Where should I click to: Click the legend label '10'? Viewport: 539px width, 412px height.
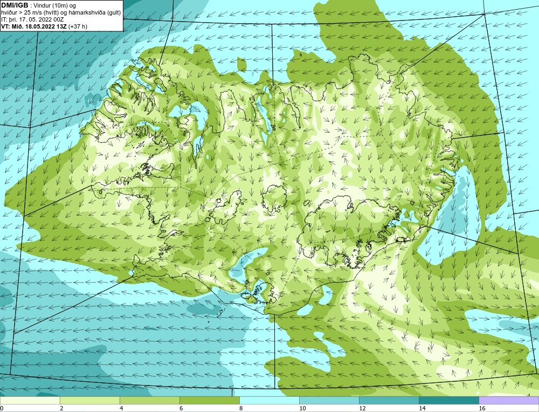302,408
